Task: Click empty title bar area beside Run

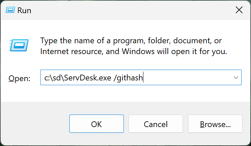Action: (x=118, y=10)
